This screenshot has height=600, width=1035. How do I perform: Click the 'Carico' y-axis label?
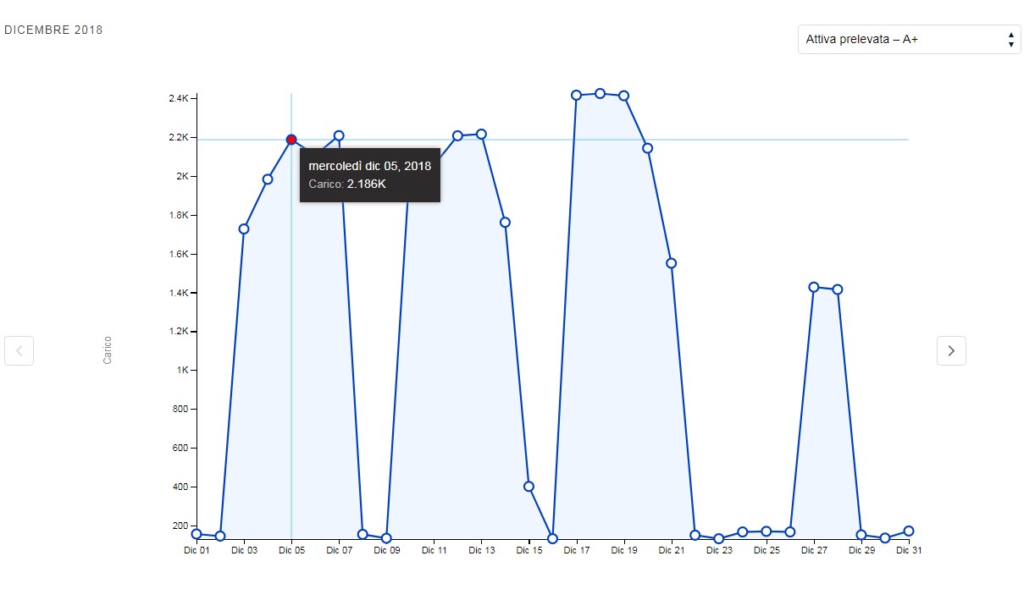click(x=108, y=350)
